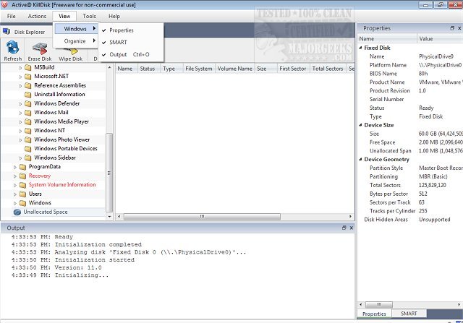The width and height of the screenshot is (463, 323).
Task: Click the Unallocated Space disk icon
Action: pyautogui.click(x=17, y=212)
